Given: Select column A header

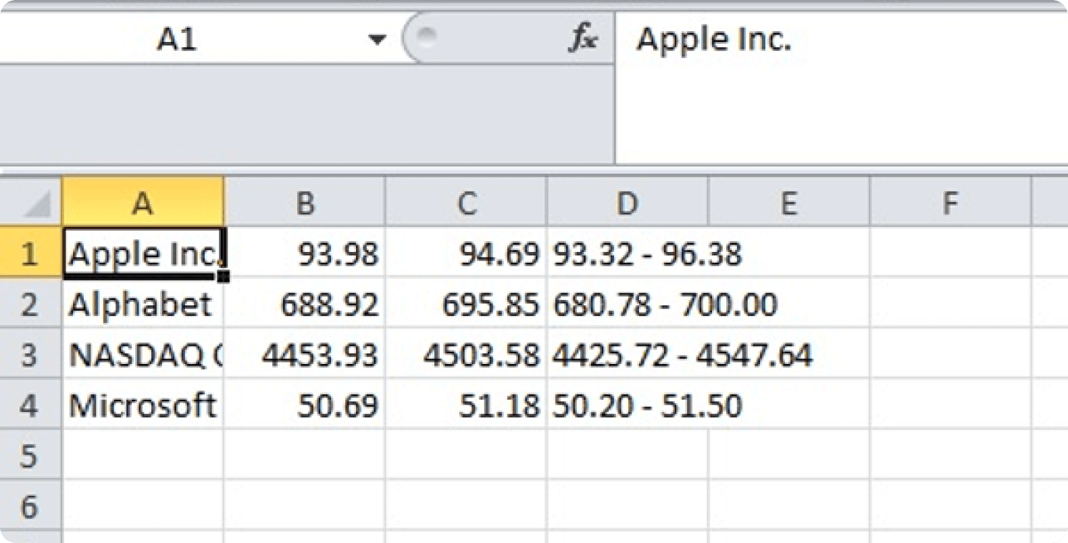Looking at the screenshot, I should point(143,202).
